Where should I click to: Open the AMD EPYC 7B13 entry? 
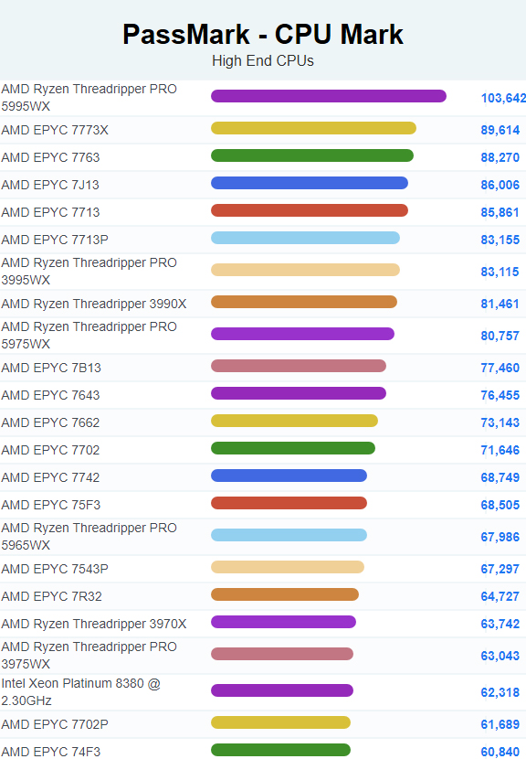point(51,368)
